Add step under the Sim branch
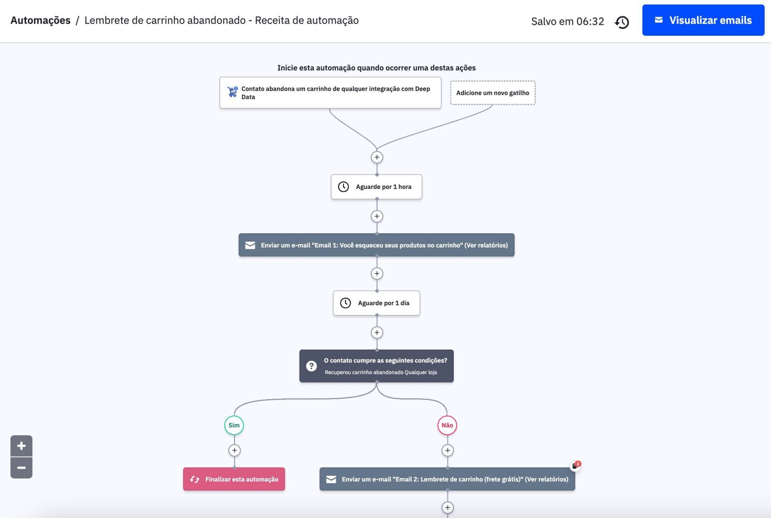This screenshot has height=518, width=771. pos(234,450)
